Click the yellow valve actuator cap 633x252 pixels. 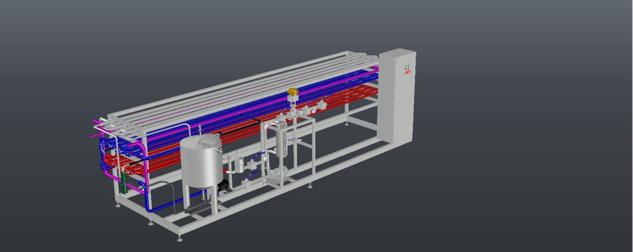[x=292, y=92]
